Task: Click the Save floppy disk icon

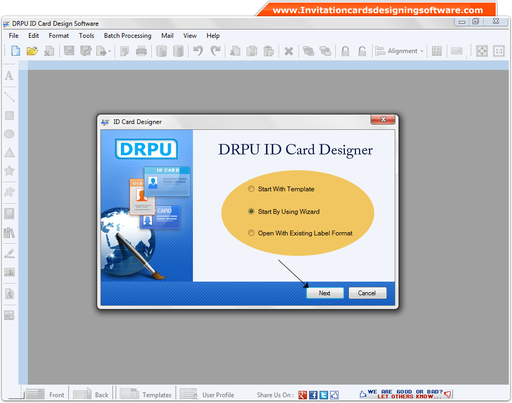Action: (69, 51)
